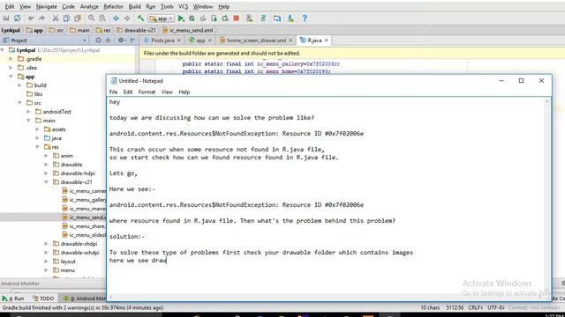
Task: Click the Make Project hammer icon
Action: click(x=140, y=18)
